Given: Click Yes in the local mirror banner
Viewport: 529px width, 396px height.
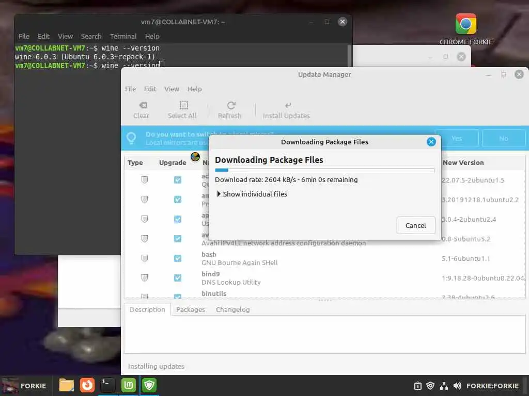Looking at the screenshot, I should click(457, 138).
